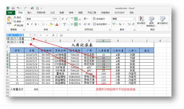
Task: Click the comma style icon
Action: click(123, 24)
